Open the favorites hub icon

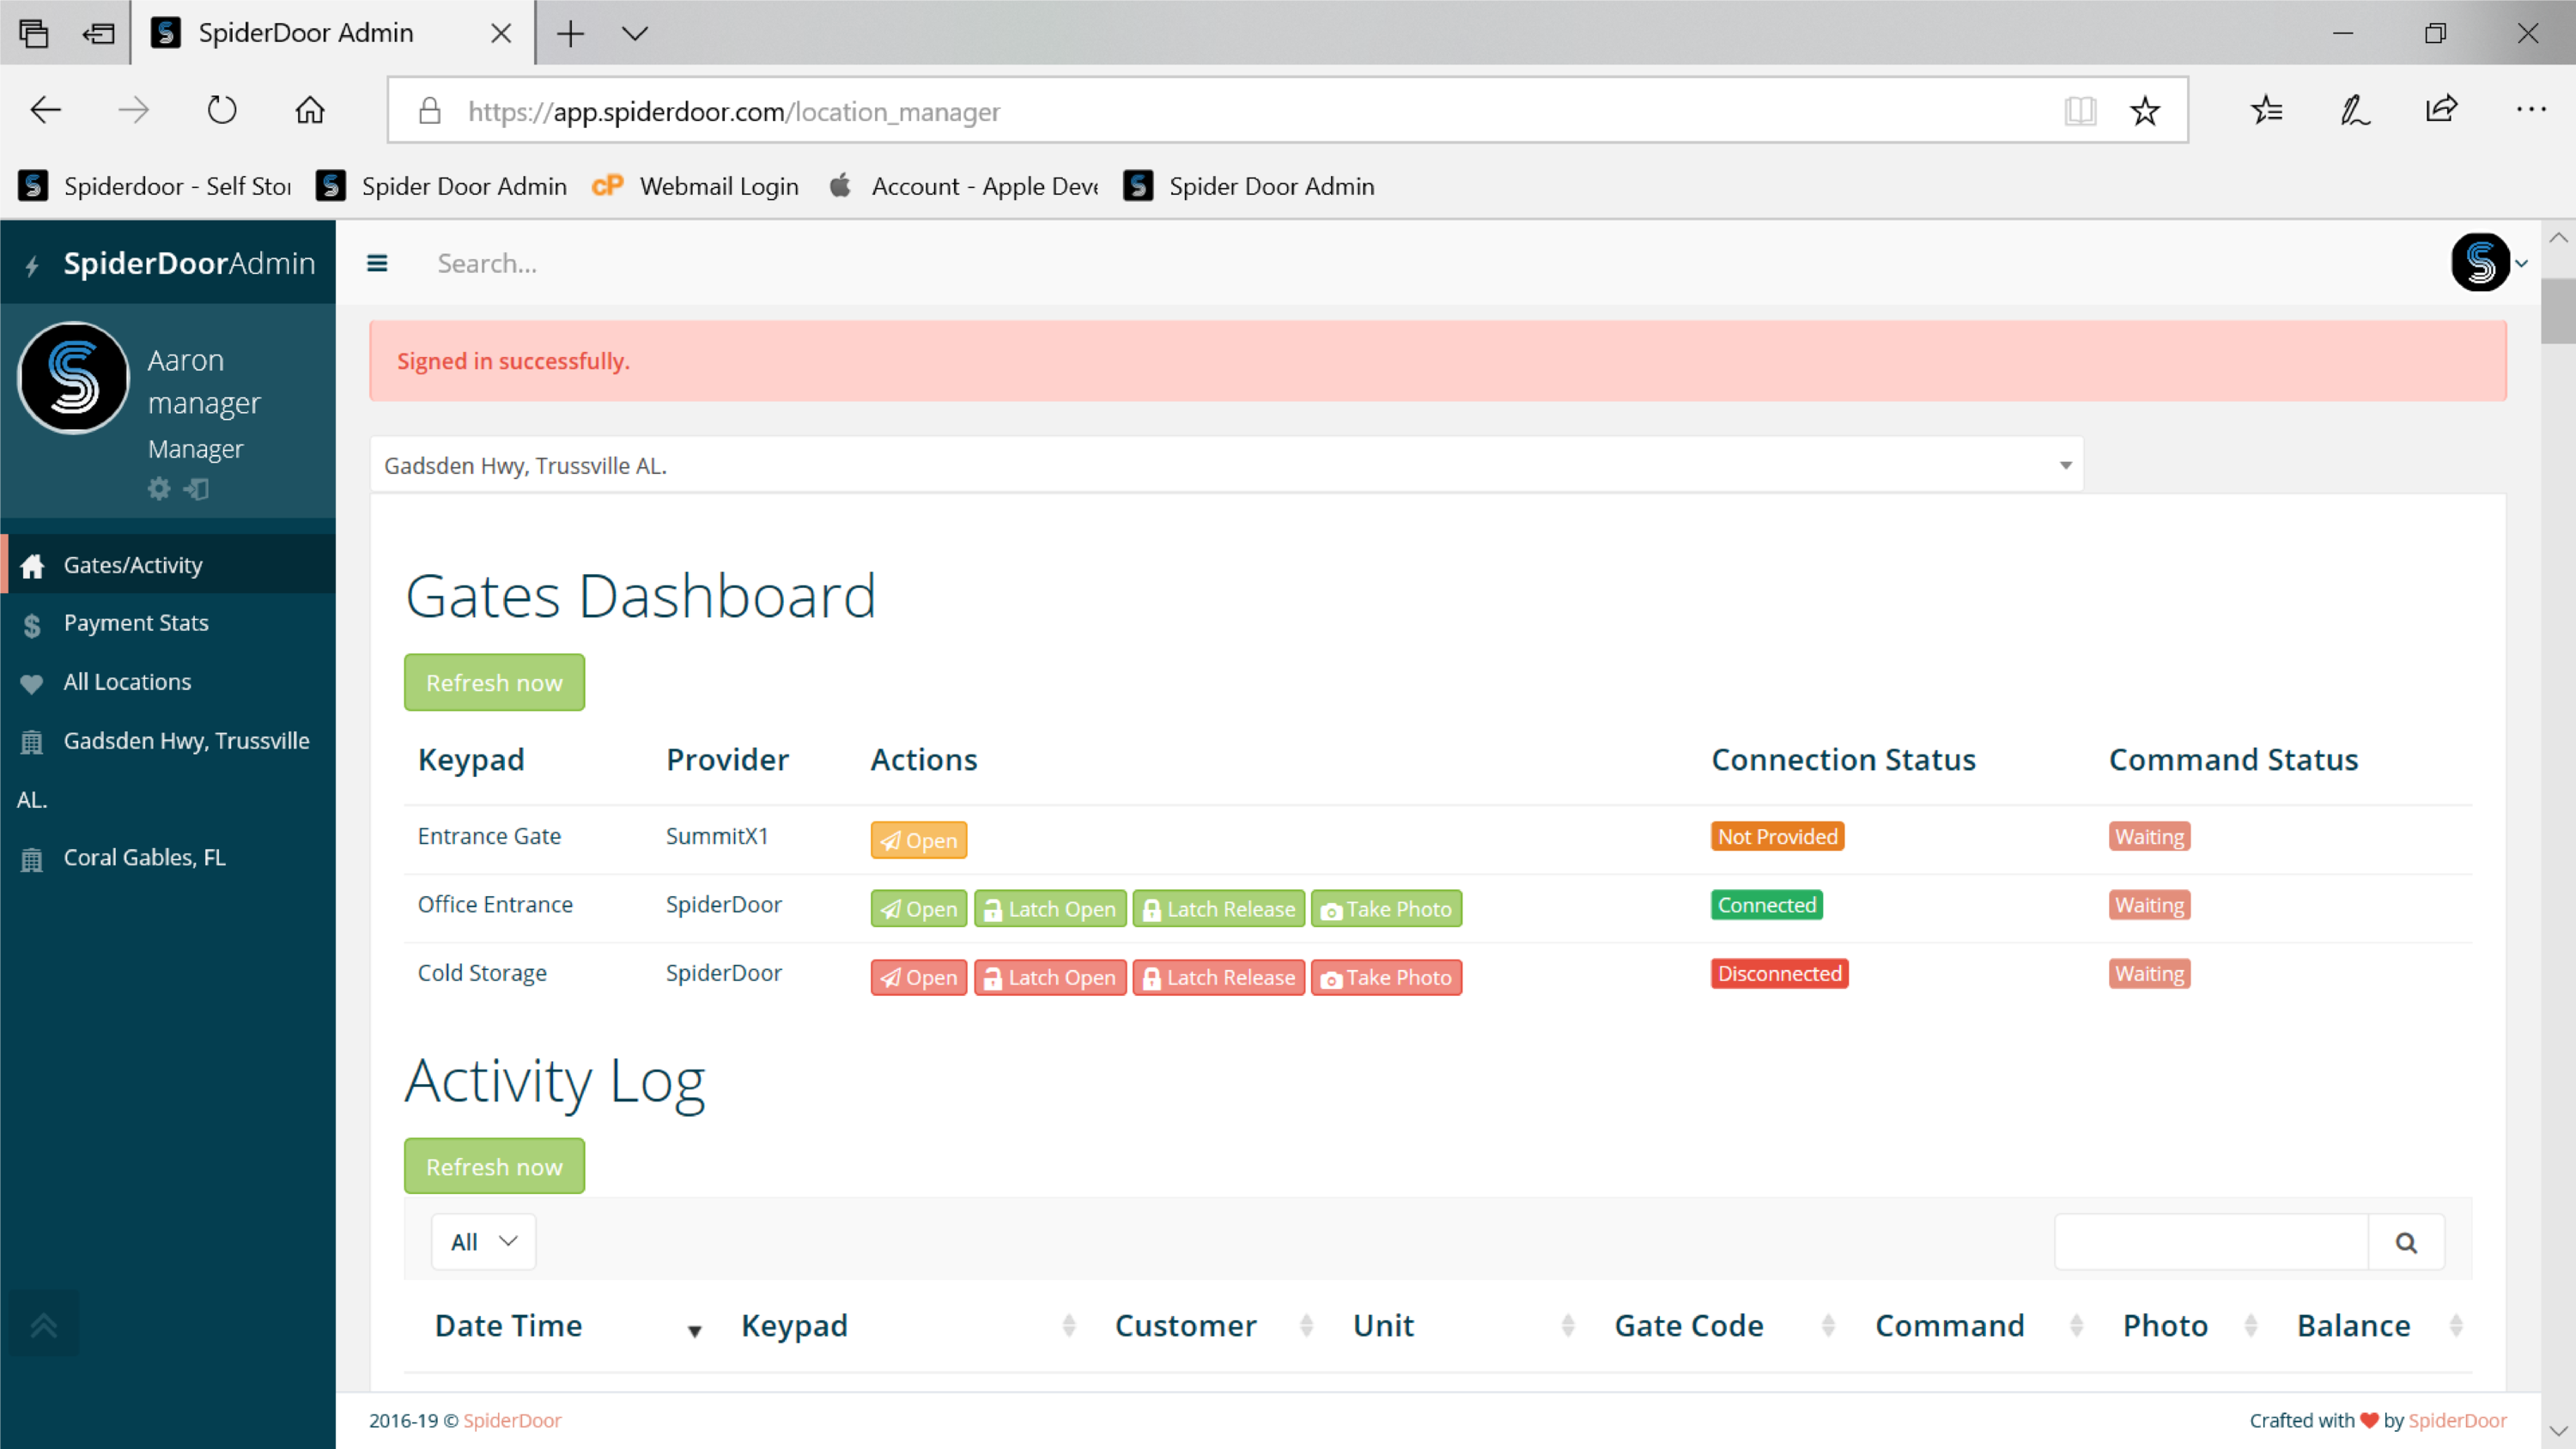[x=2266, y=110]
